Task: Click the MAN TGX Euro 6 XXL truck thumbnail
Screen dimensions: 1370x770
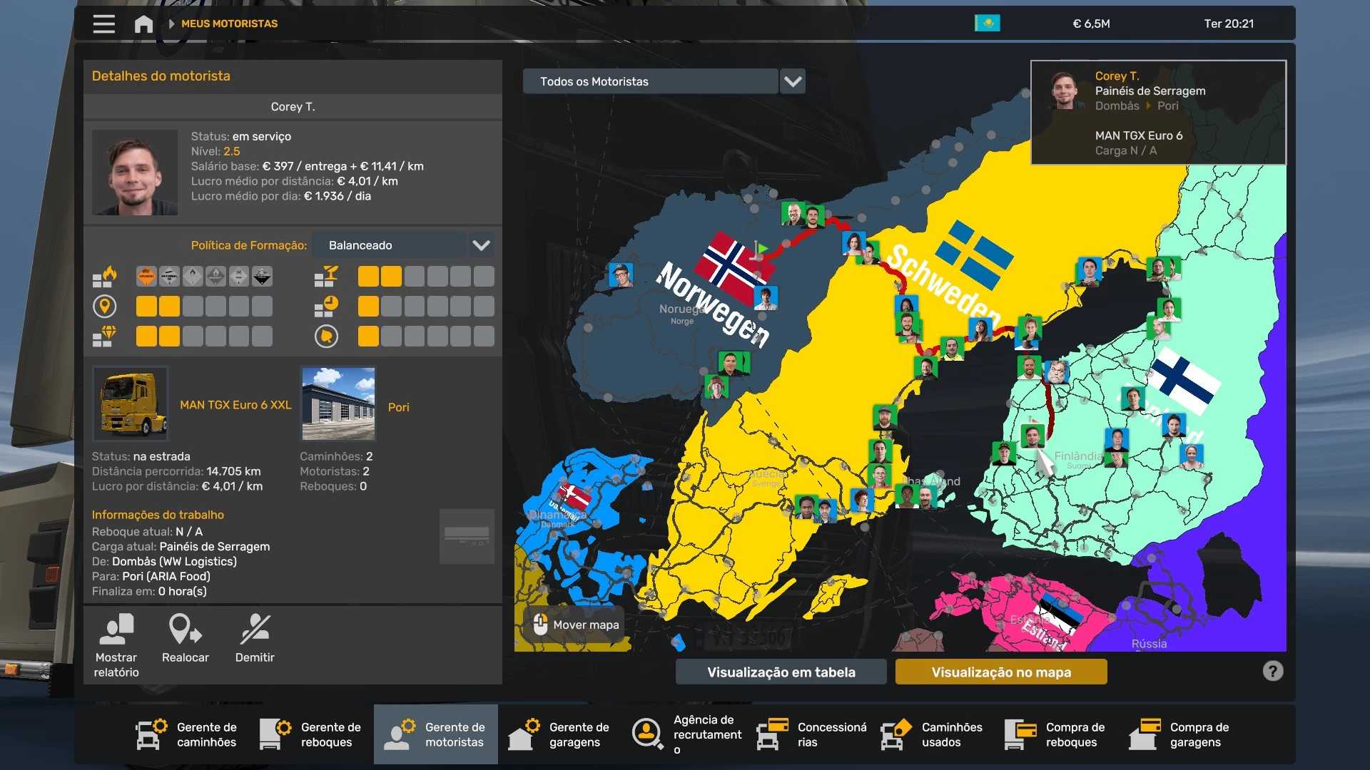Action: click(131, 404)
